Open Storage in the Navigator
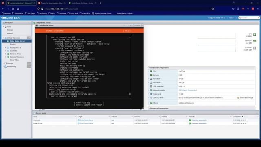The width and height of the screenshot is (261, 147). click(x=10, y=63)
